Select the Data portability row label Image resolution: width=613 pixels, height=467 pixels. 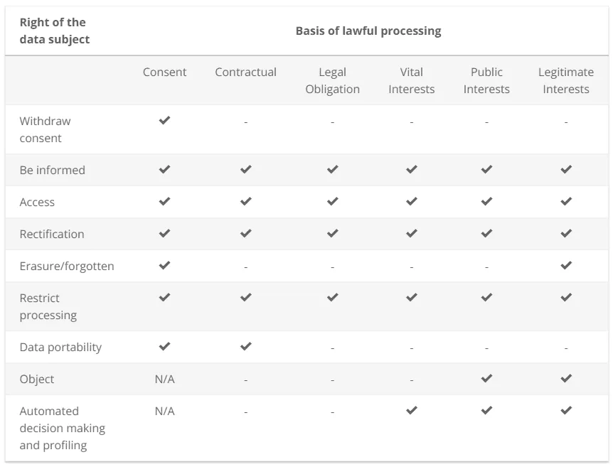(60, 347)
